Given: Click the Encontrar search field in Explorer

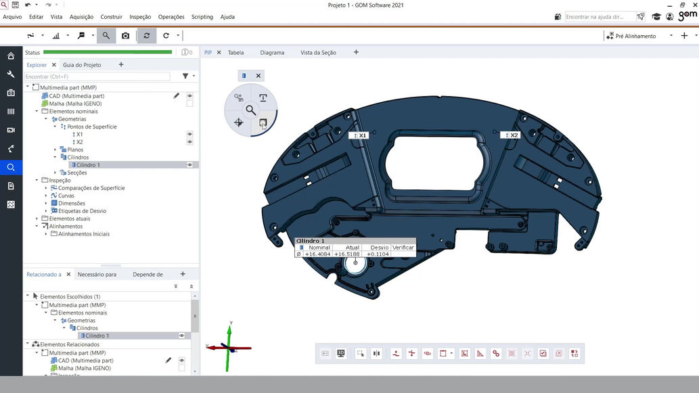Looking at the screenshot, I should (96, 76).
